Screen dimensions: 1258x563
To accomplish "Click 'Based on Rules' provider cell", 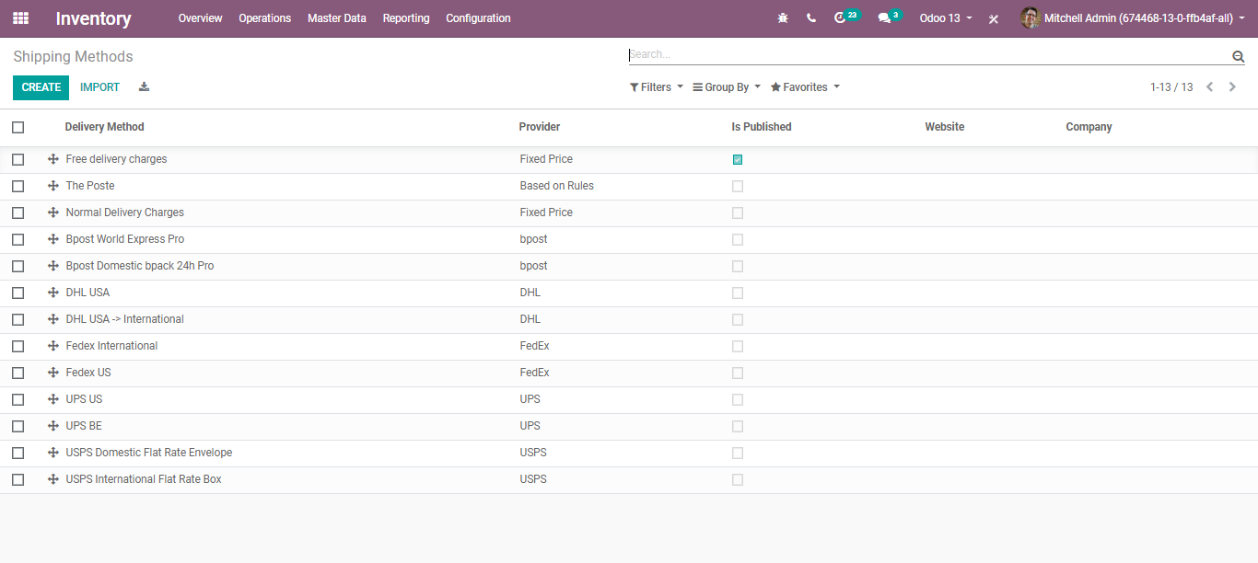I will pyautogui.click(x=556, y=186).
